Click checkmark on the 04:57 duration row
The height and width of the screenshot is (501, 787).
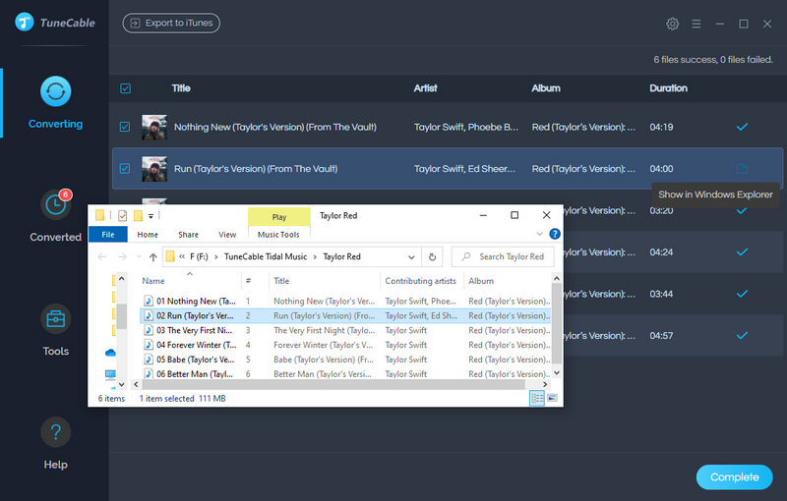tap(742, 335)
